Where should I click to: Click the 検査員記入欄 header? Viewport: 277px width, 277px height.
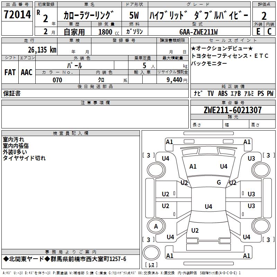pos(71,133)
